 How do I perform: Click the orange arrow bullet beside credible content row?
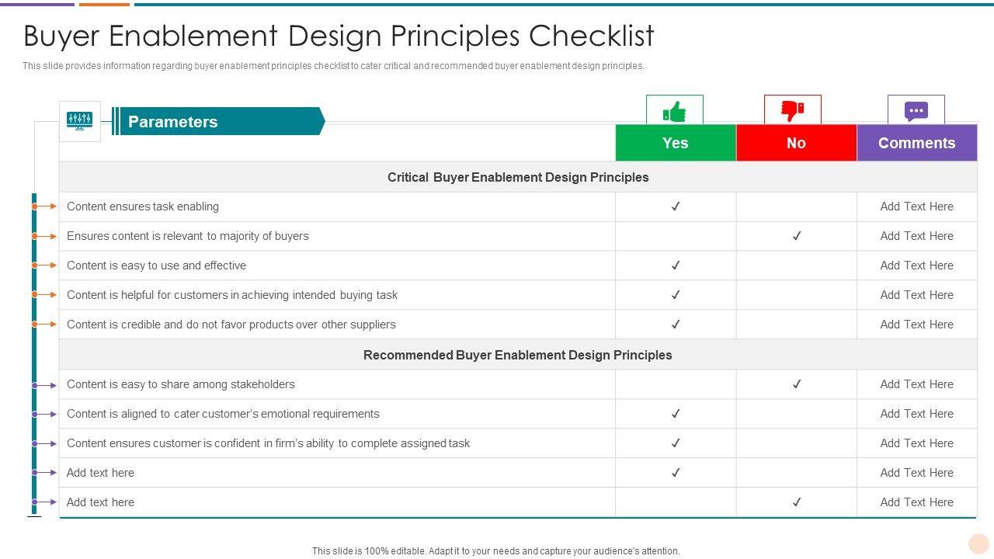point(44,325)
